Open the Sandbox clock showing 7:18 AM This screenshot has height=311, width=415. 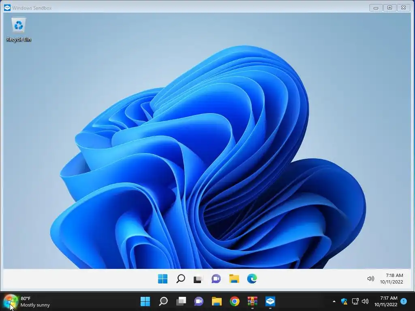392,279
